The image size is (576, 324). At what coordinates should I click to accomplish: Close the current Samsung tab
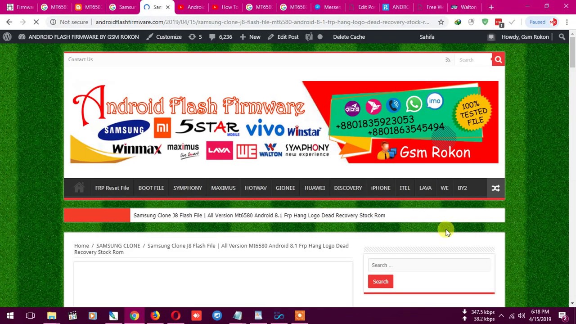pyautogui.click(x=167, y=7)
